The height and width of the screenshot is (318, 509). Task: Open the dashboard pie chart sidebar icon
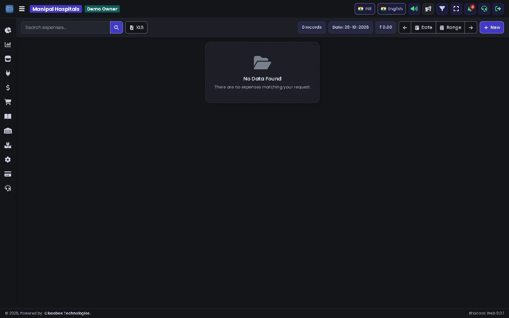tap(8, 30)
